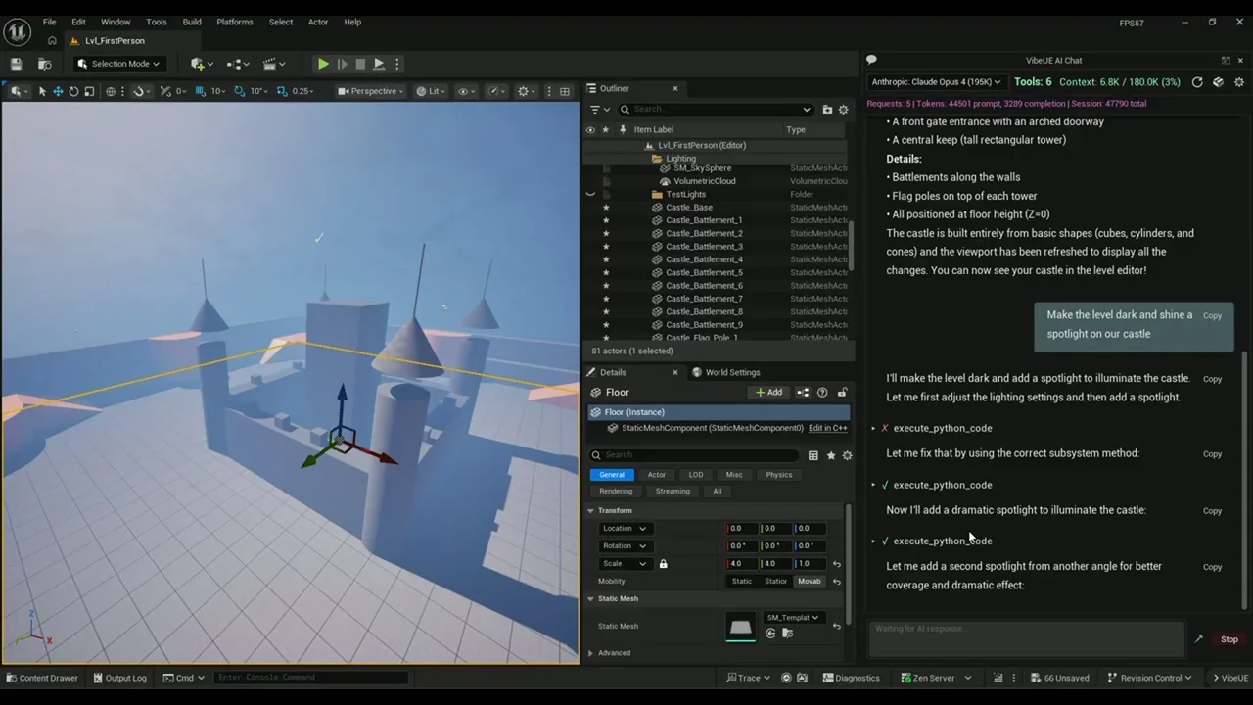Click the Stop button in chat
Screen dimensions: 1253x705
tap(1229, 639)
